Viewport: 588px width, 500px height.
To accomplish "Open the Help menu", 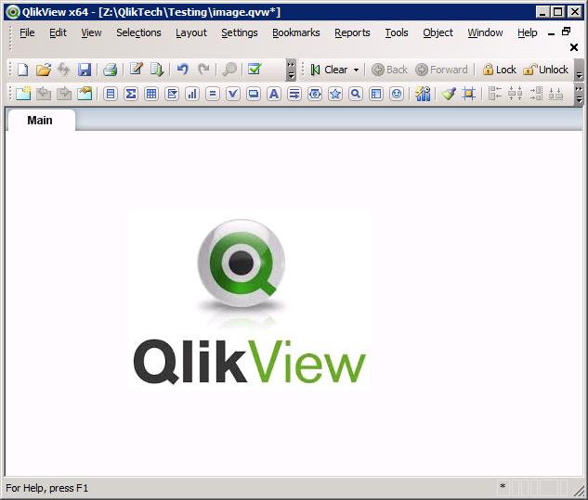I will [x=528, y=33].
